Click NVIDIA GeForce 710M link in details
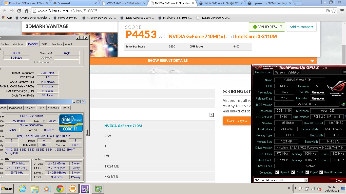346x194 pixels. 123,126
